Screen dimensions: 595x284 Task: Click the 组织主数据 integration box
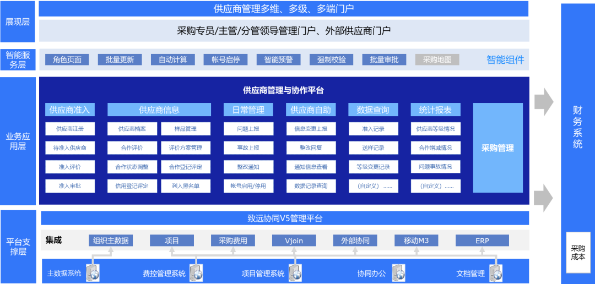pos(111,241)
